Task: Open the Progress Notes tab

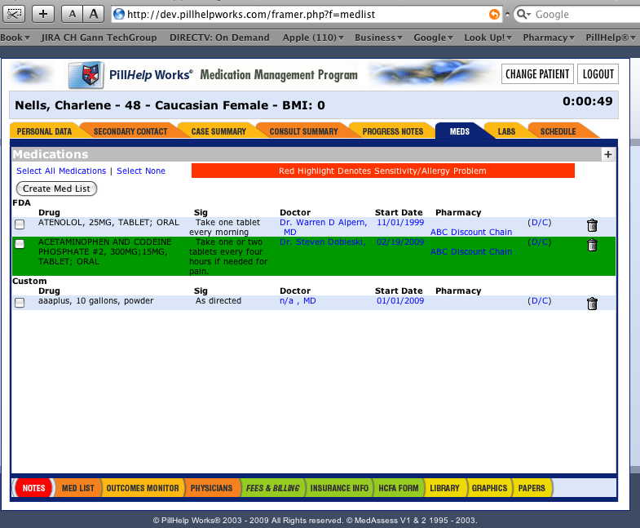Action: click(392, 131)
